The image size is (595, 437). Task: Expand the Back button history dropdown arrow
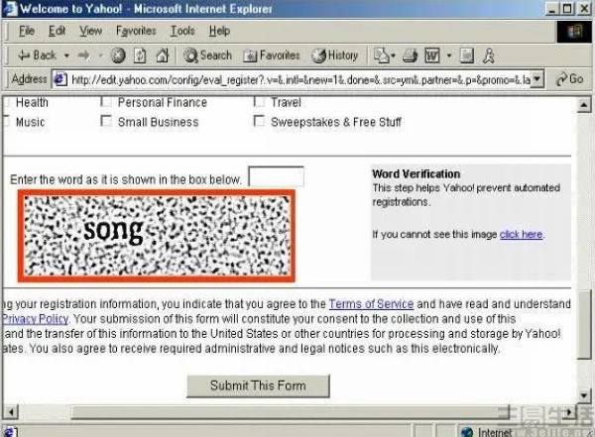click(x=66, y=55)
